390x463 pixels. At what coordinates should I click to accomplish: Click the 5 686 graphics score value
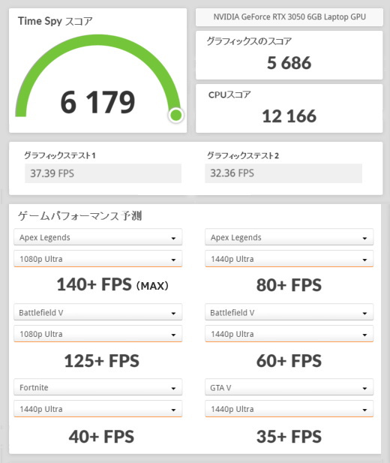[289, 63]
